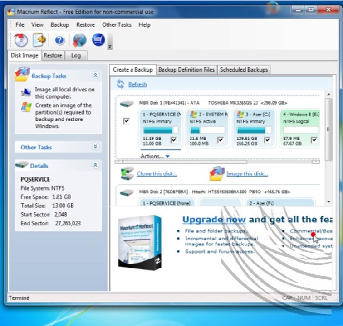
Task: Select the Create a Backup tab
Action: pos(133,70)
